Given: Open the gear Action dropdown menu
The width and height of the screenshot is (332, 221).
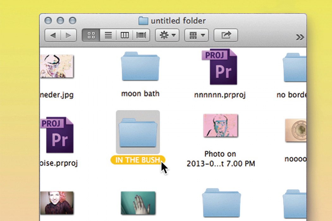Looking at the screenshot, I should (167, 35).
